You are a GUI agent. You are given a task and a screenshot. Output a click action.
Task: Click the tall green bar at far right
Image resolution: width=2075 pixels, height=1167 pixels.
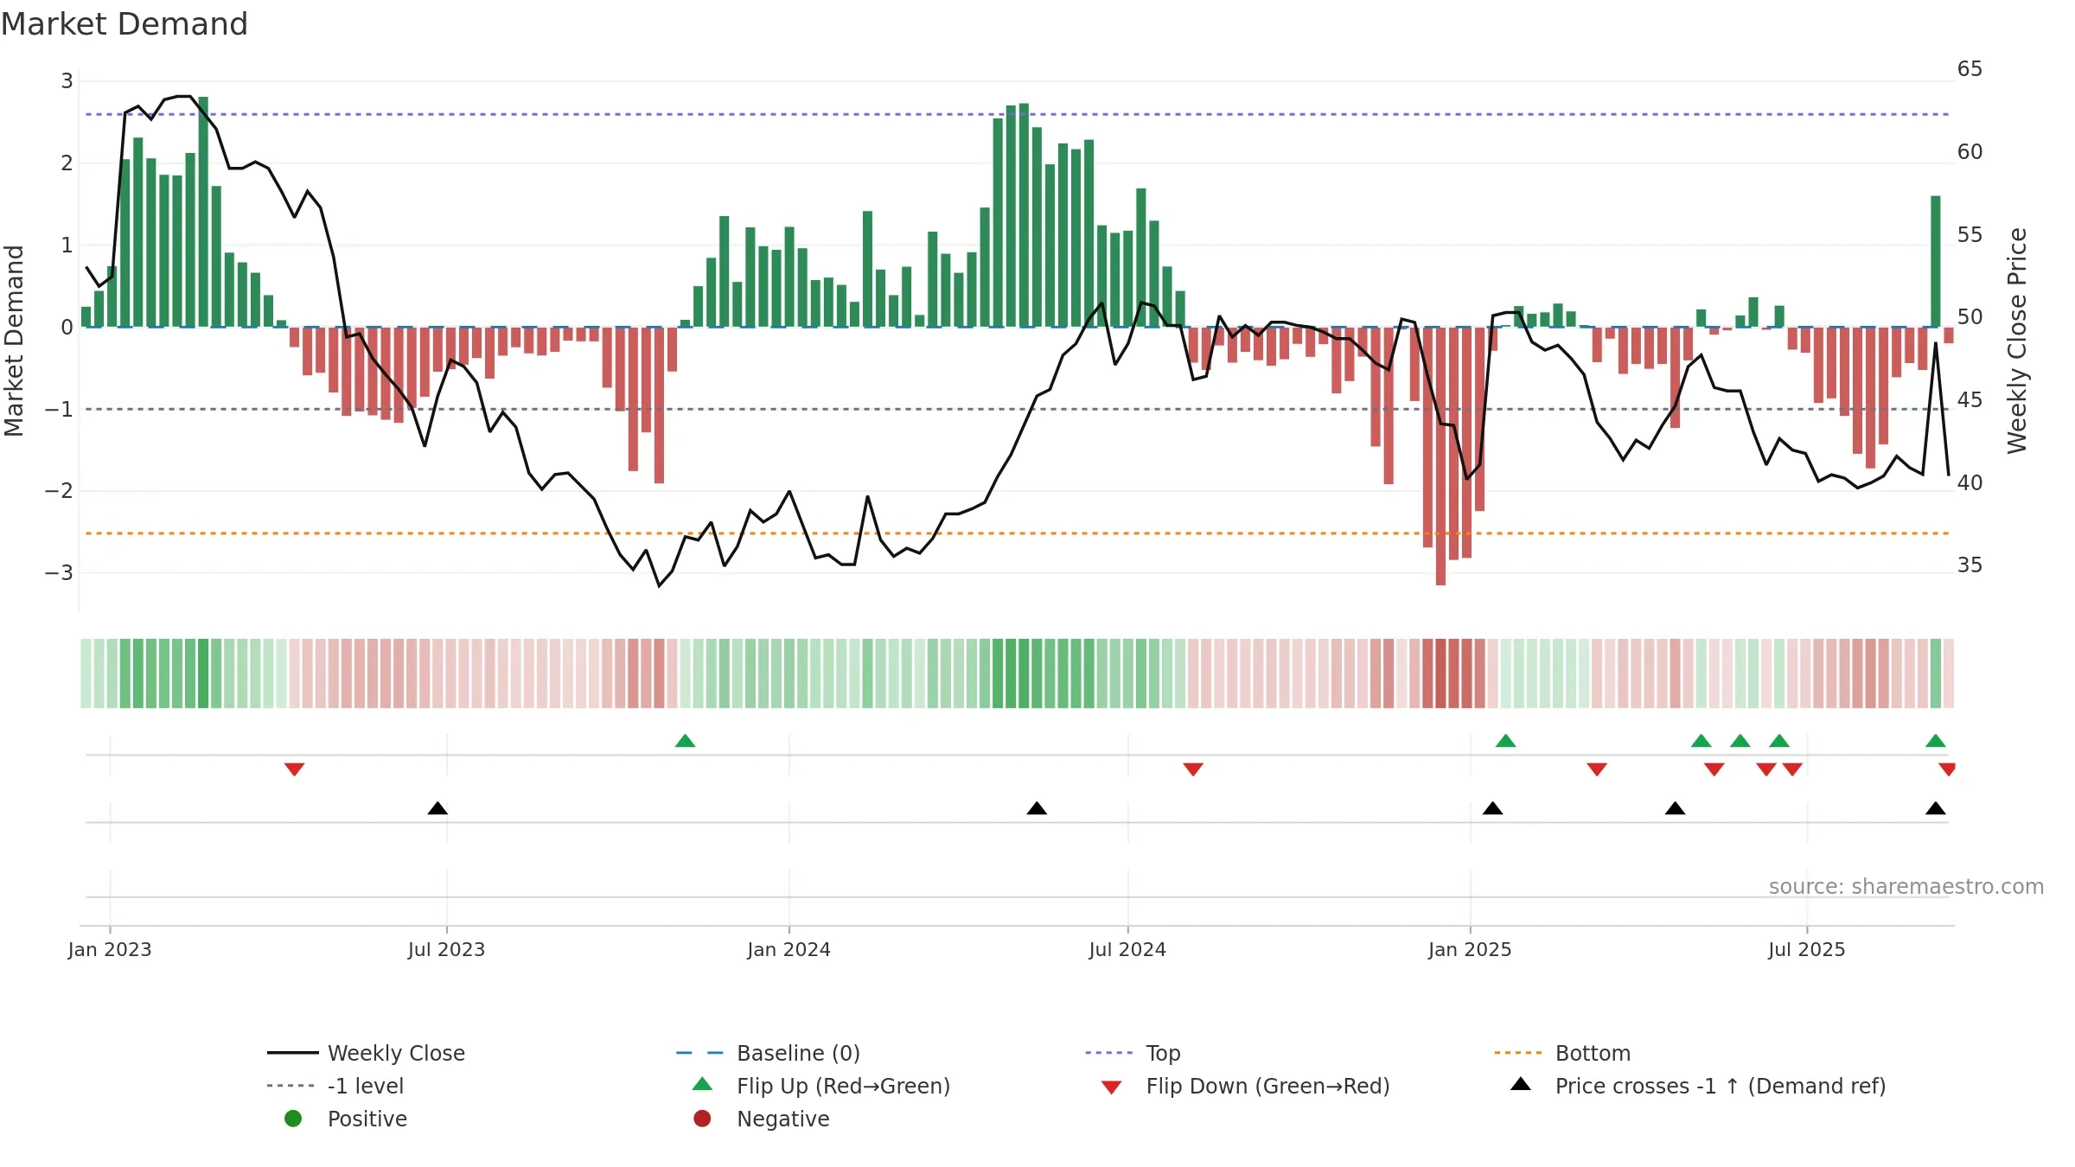[1936, 261]
